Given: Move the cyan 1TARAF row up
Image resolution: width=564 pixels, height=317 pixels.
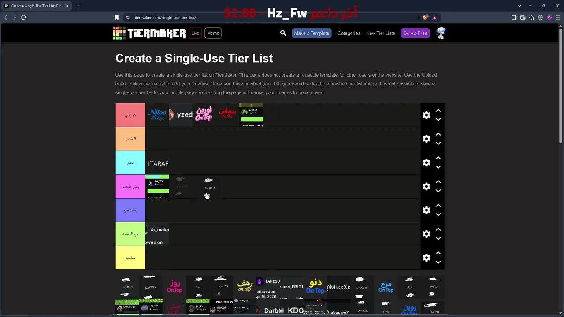Looking at the screenshot, I should coord(438,158).
